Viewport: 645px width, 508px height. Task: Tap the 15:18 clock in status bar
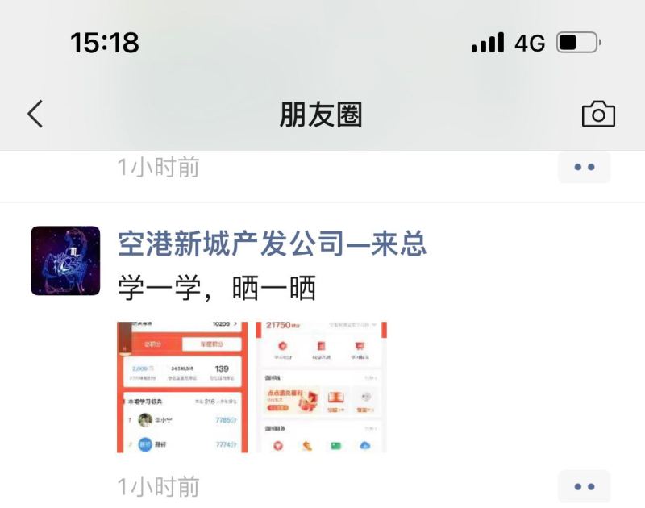pos(105,43)
